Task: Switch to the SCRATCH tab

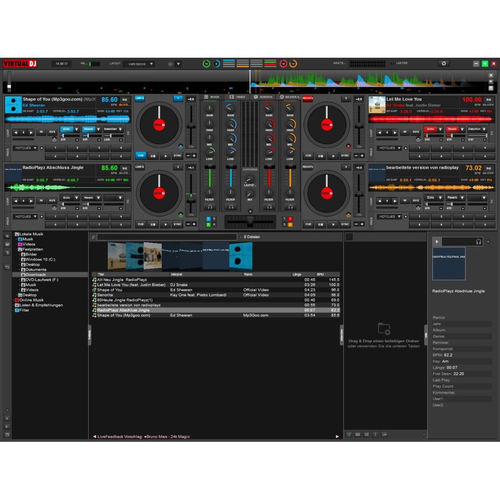Action: click(263, 97)
